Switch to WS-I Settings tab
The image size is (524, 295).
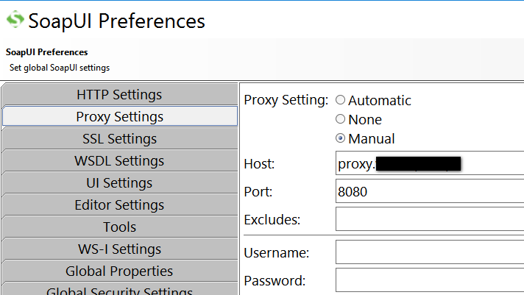tap(119, 249)
